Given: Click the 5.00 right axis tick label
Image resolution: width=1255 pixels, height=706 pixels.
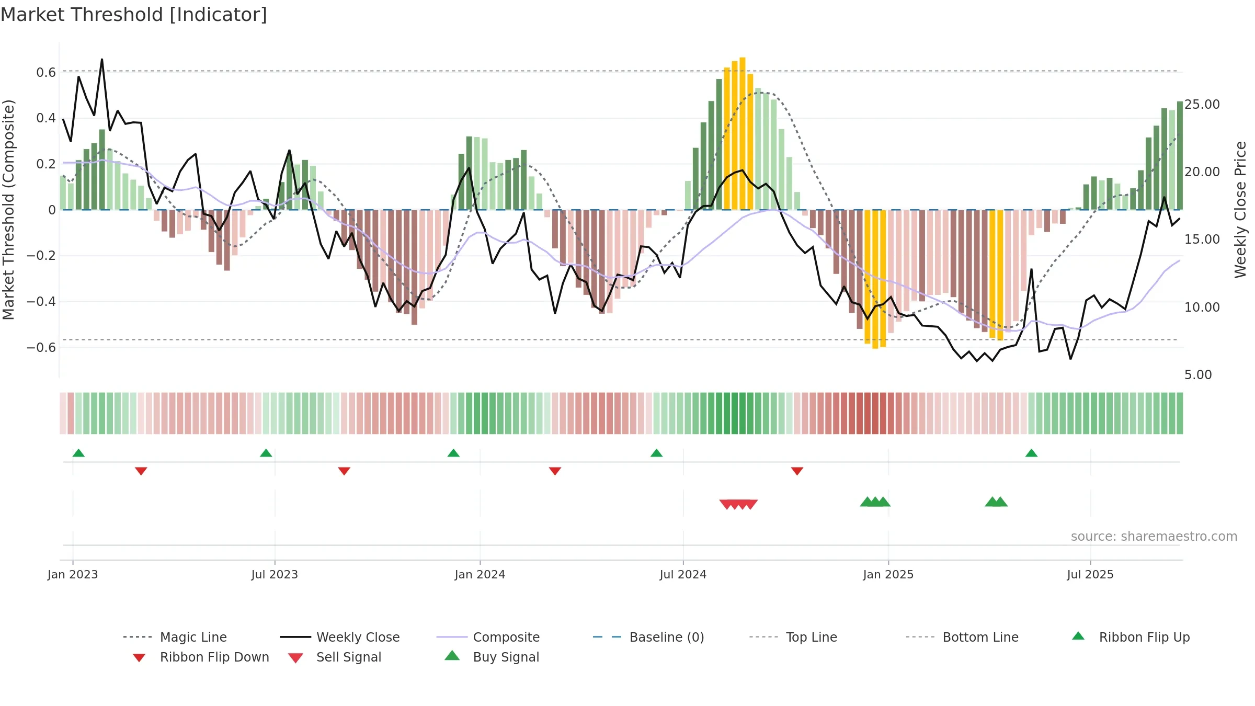Looking at the screenshot, I should pyautogui.click(x=1198, y=374).
